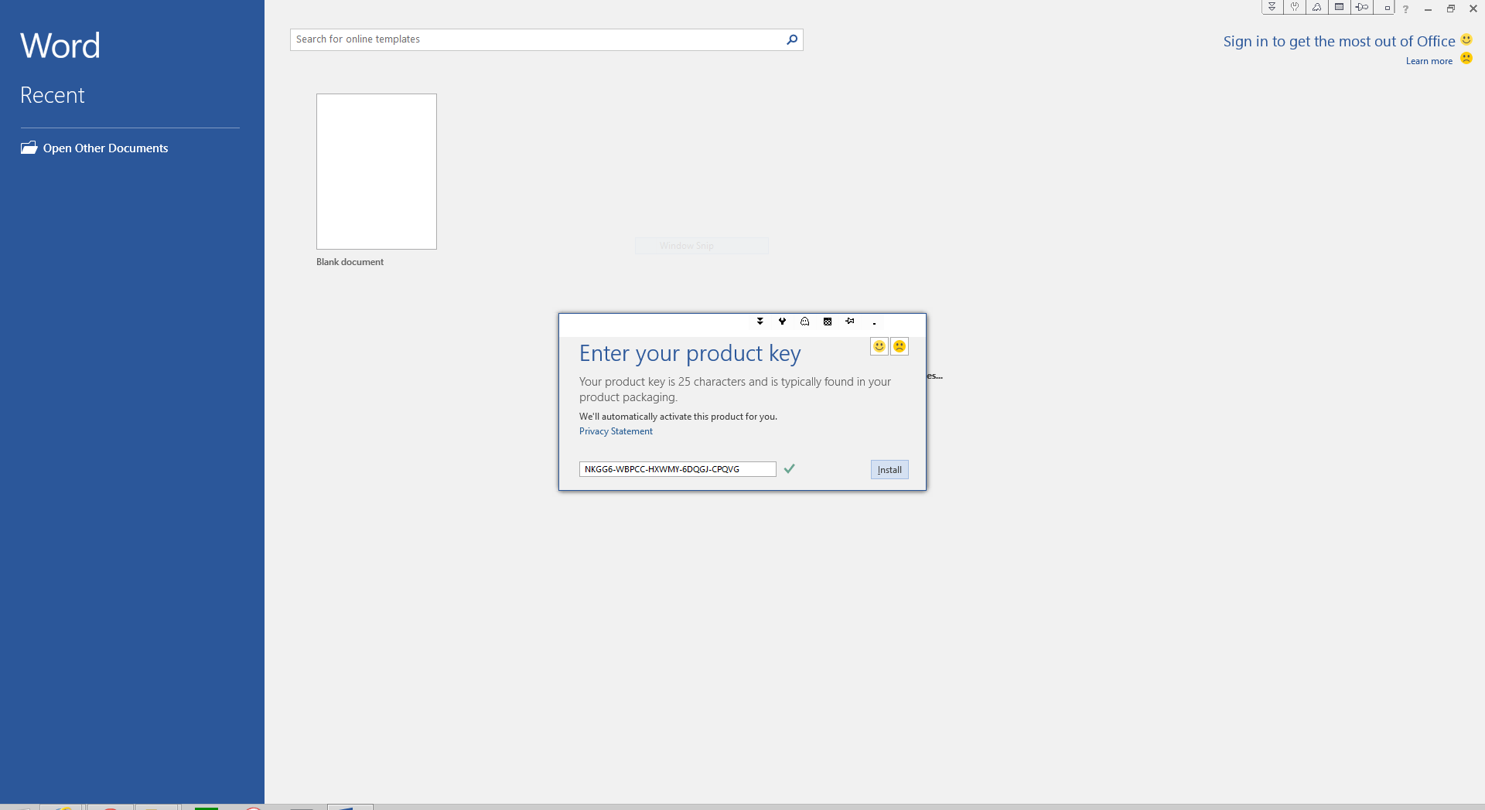
Task: Send a frown beside the Learn more link
Action: point(1466,59)
